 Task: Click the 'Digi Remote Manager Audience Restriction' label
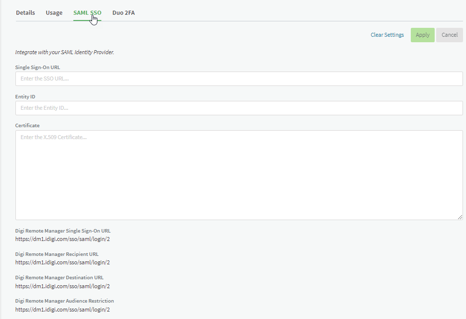pos(65,301)
